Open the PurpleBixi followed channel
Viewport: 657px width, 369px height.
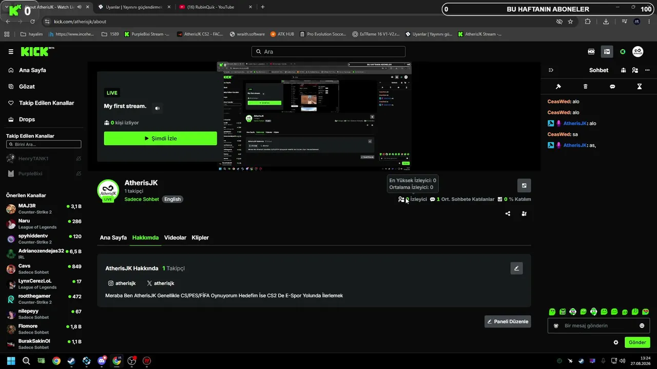[44, 174]
